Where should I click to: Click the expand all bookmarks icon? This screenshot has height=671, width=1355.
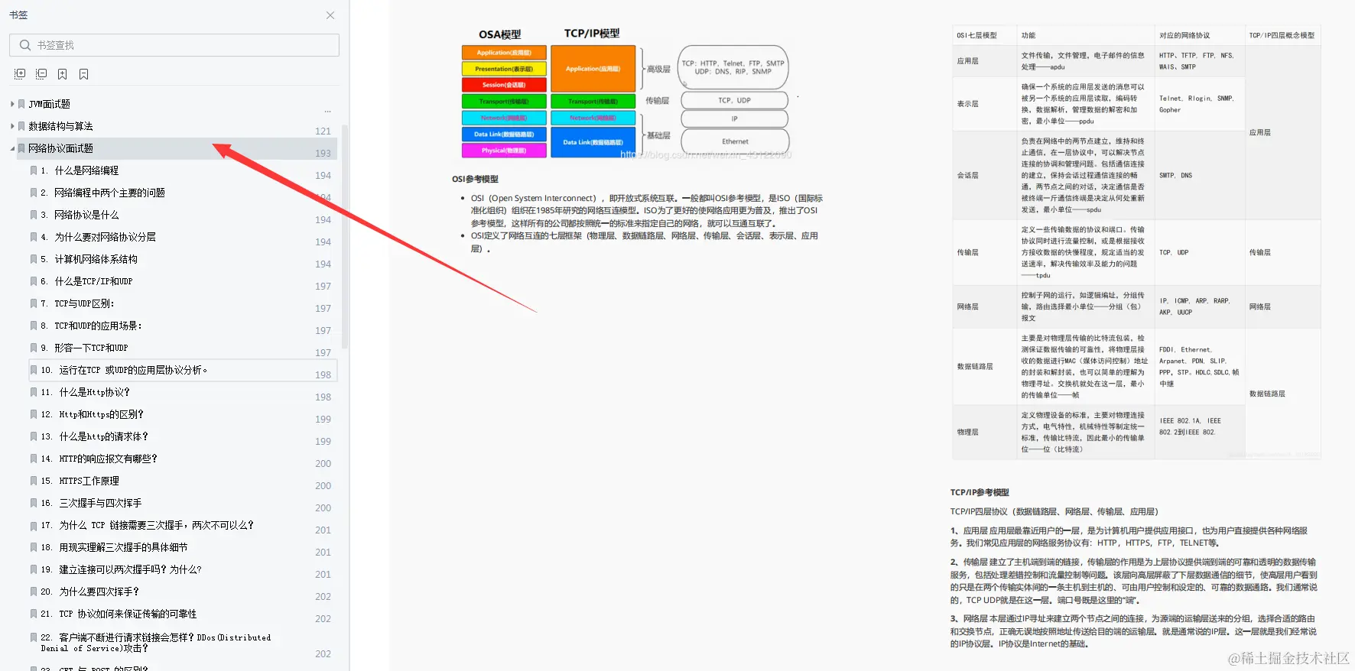[20, 74]
